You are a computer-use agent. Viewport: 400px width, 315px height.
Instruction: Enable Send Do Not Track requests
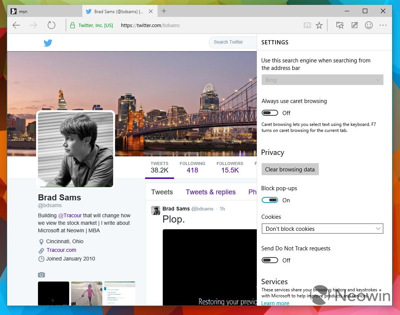(x=270, y=260)
